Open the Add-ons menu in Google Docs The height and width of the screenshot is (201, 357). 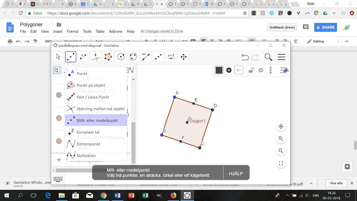(115, 31)
